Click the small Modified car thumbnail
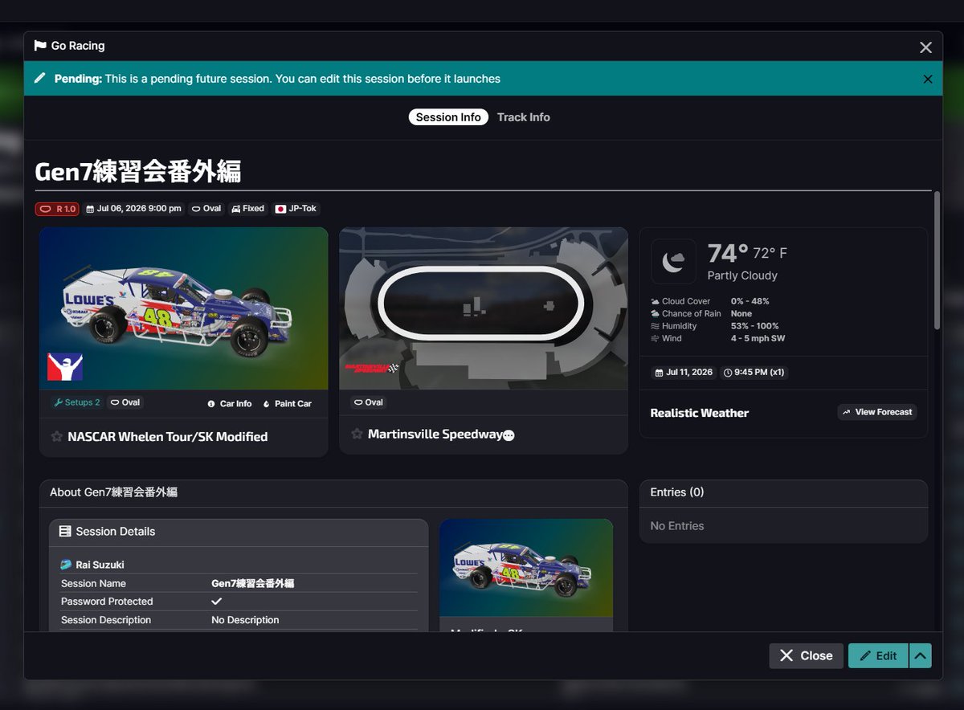964x710 pixels. pos(526,568)
